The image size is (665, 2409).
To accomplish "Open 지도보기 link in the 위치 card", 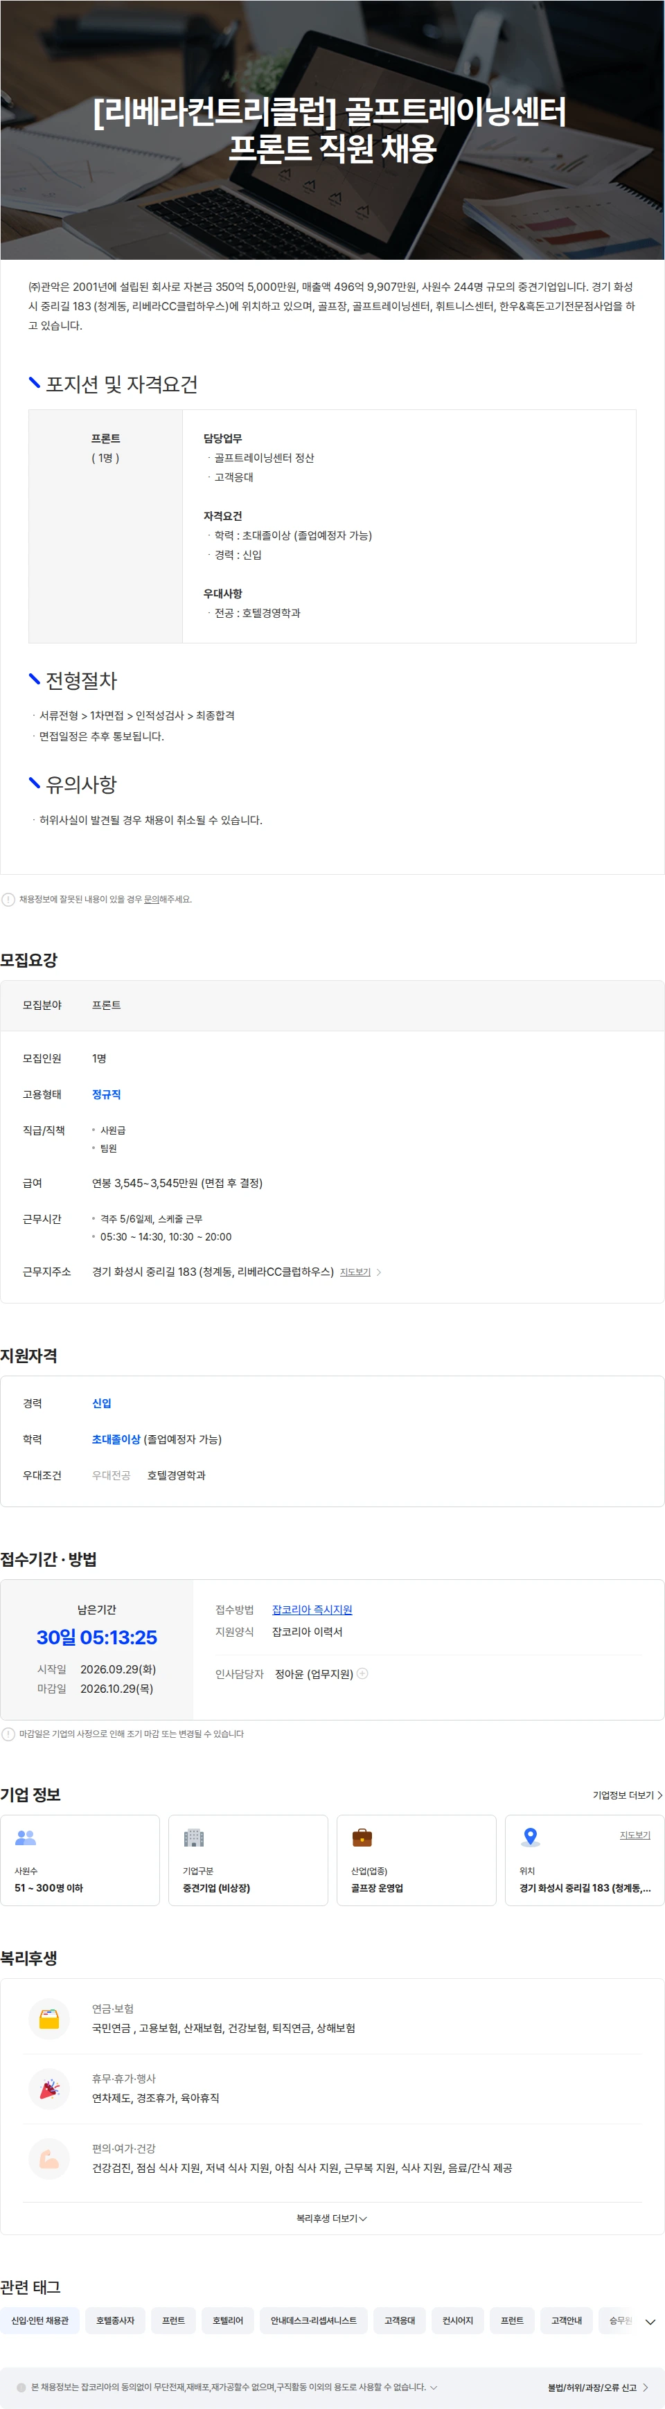I will [635, 1835].
